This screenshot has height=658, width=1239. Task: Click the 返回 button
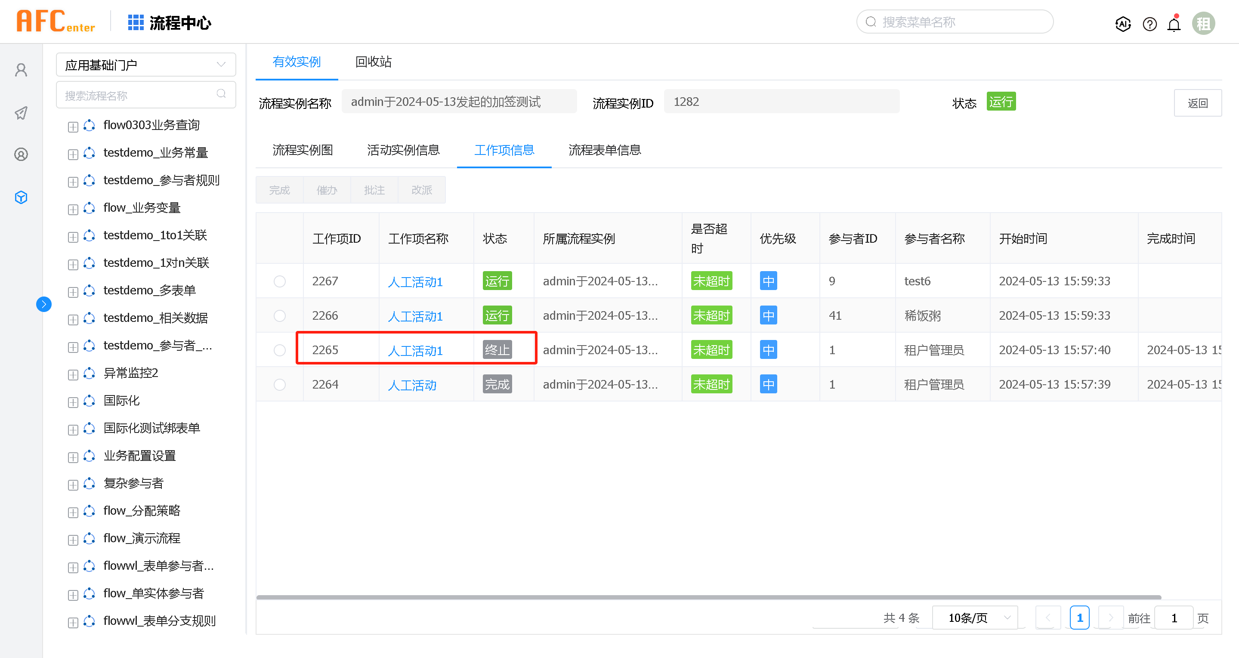click(x=1197, y=103)
